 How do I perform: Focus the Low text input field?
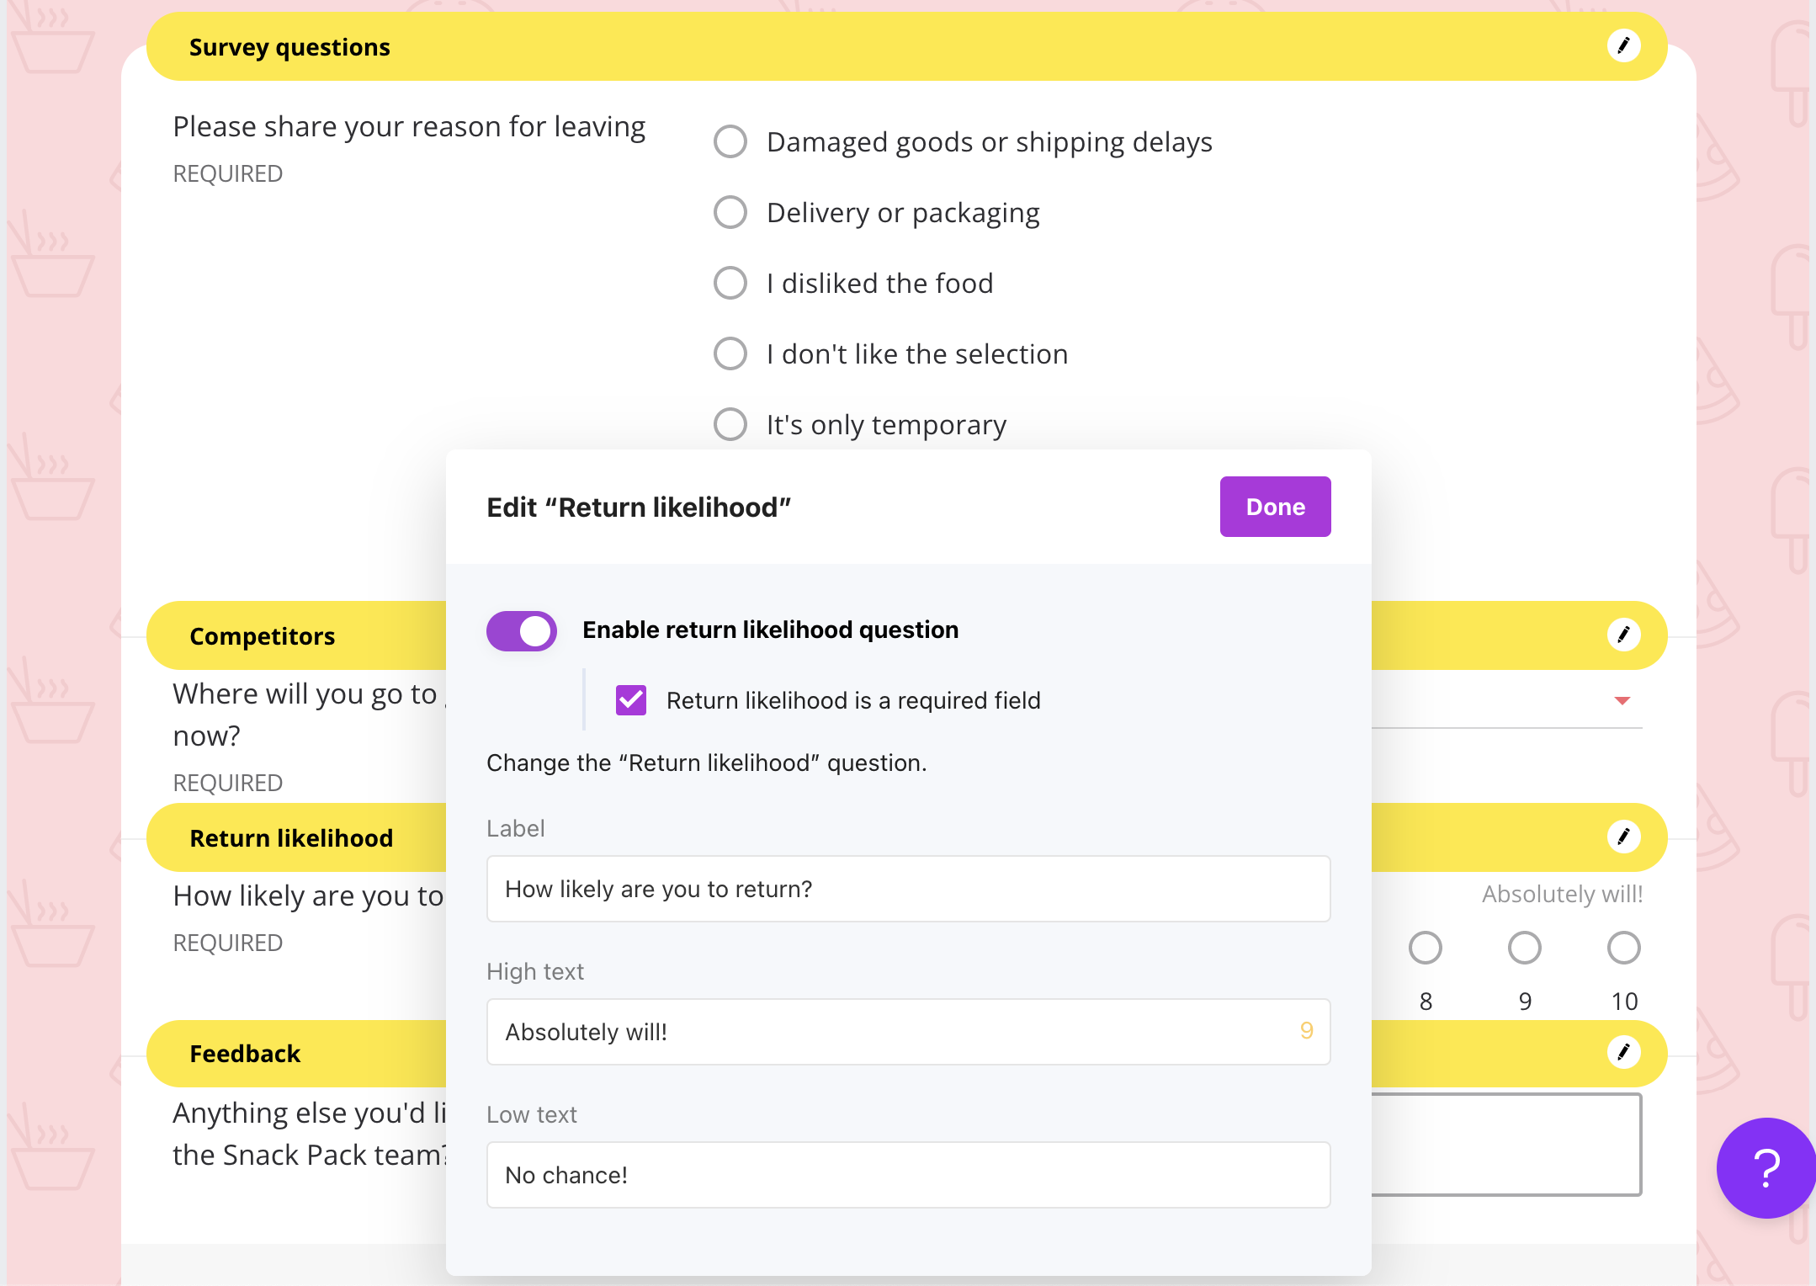click(908, 1175)
